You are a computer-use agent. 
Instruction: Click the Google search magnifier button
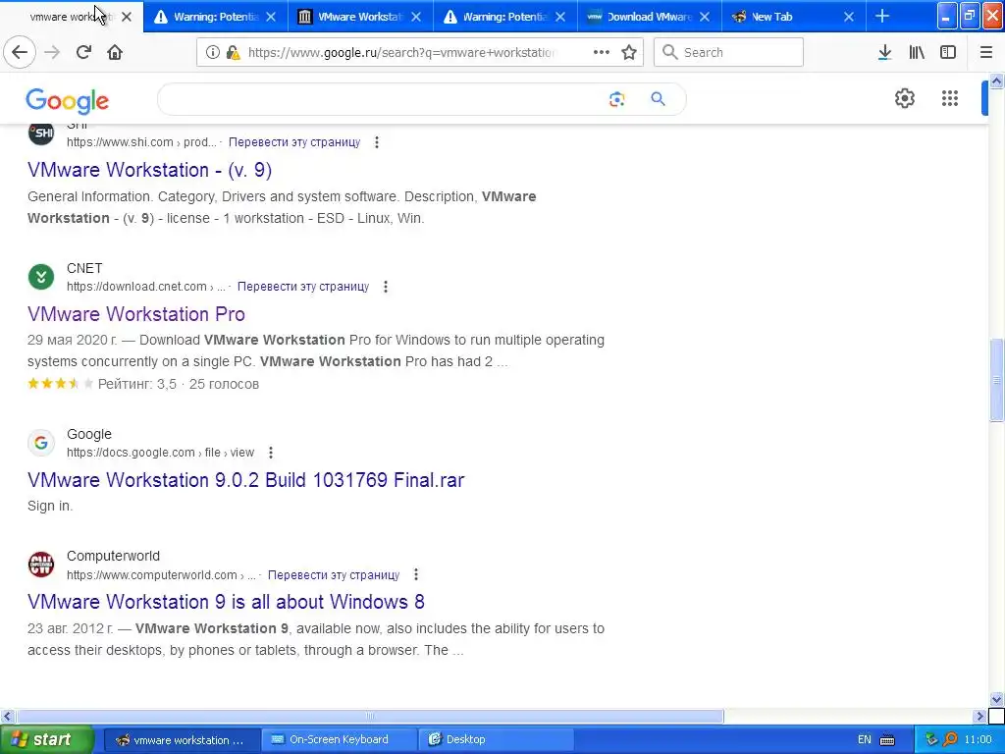point(658,99)
